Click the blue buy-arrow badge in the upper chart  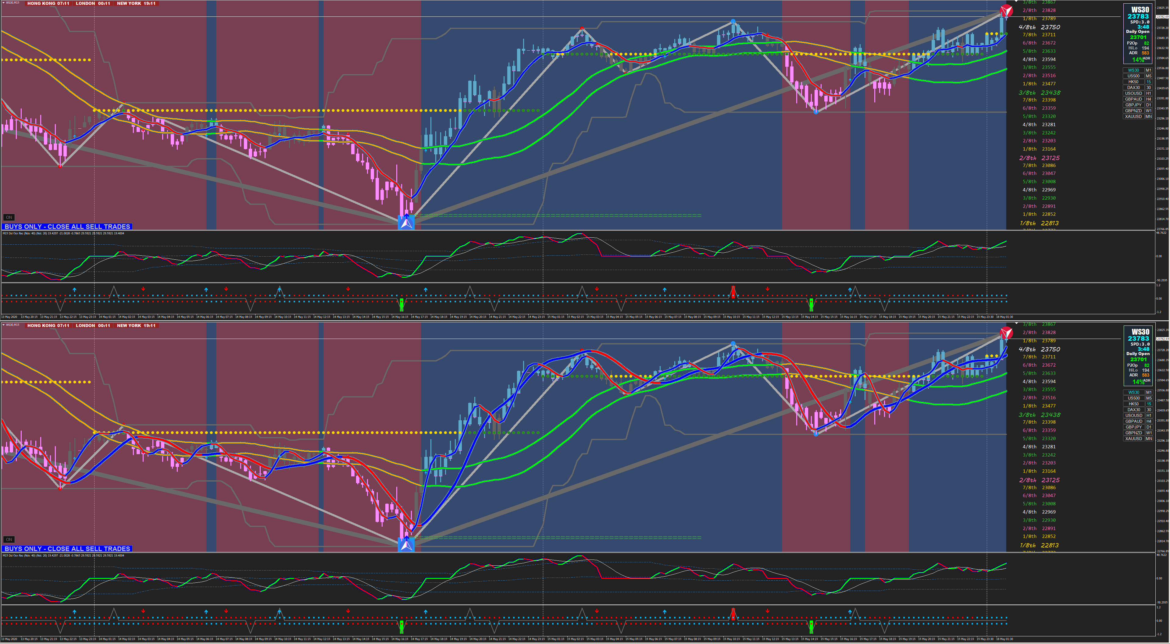[406, 222]
